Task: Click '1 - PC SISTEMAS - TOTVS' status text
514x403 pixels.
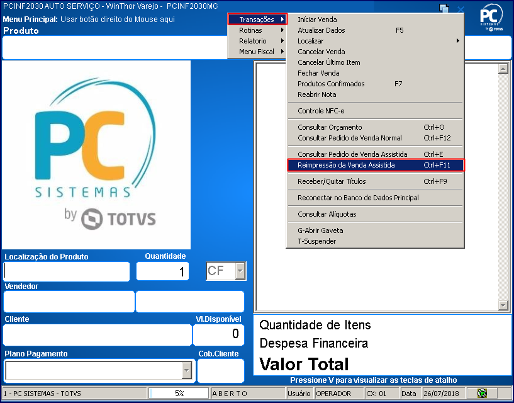Action: 42,394
